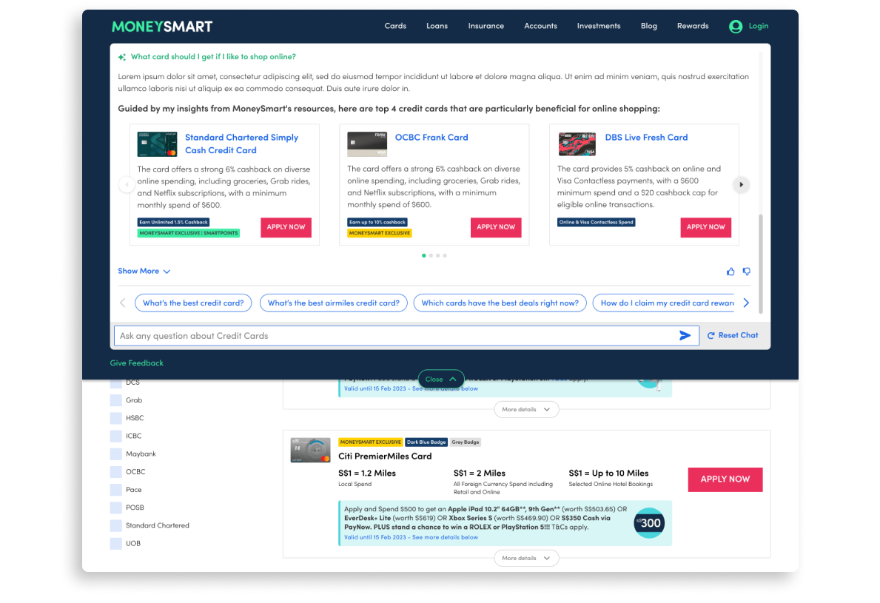
Task: Open the Cards menu
Action: [395, 27]
